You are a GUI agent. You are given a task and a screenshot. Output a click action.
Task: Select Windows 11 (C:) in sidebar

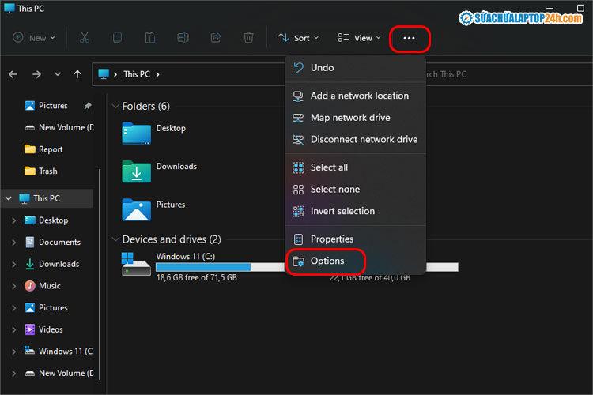point(59,352)
